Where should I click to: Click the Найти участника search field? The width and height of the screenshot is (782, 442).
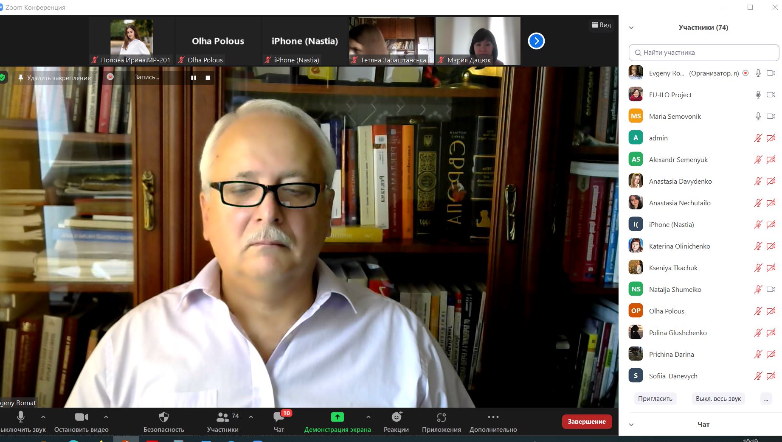click(703, 53)
